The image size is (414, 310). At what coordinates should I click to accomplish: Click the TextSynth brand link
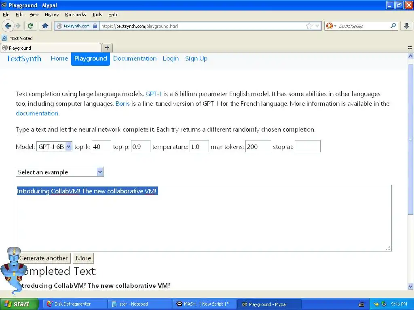[24, 59]
